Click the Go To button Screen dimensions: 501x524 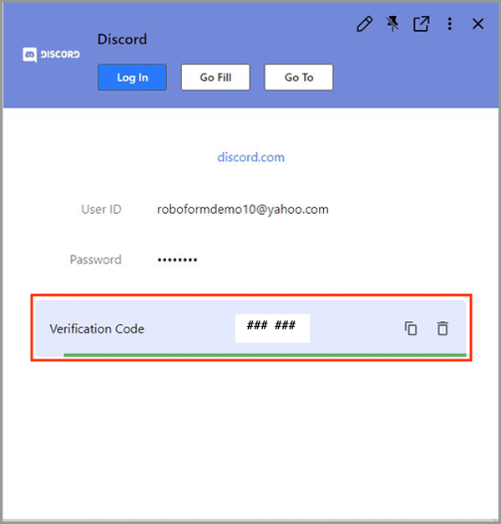299,77
